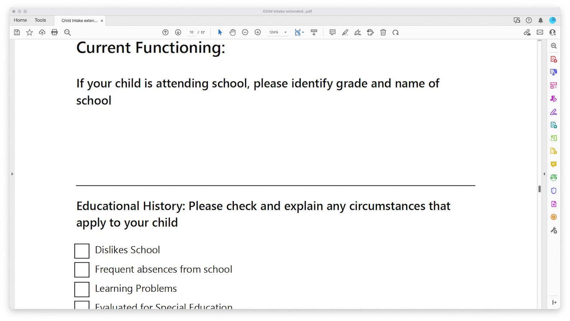The height and width of the screenshot is (321, 570).
Task: Click the page number field showing 10
Action: [192, 33]
